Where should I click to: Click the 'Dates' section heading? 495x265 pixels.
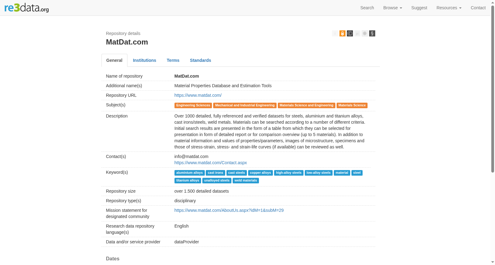tap(113, 259)
